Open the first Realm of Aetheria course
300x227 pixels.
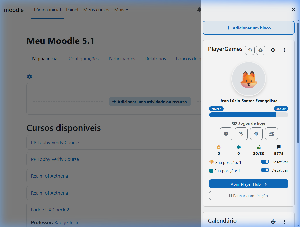tap(49, 176)
